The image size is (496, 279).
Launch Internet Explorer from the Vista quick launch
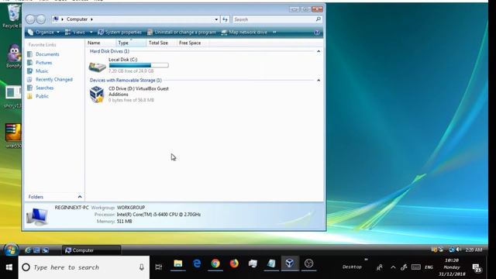click(x=28, y=250)
